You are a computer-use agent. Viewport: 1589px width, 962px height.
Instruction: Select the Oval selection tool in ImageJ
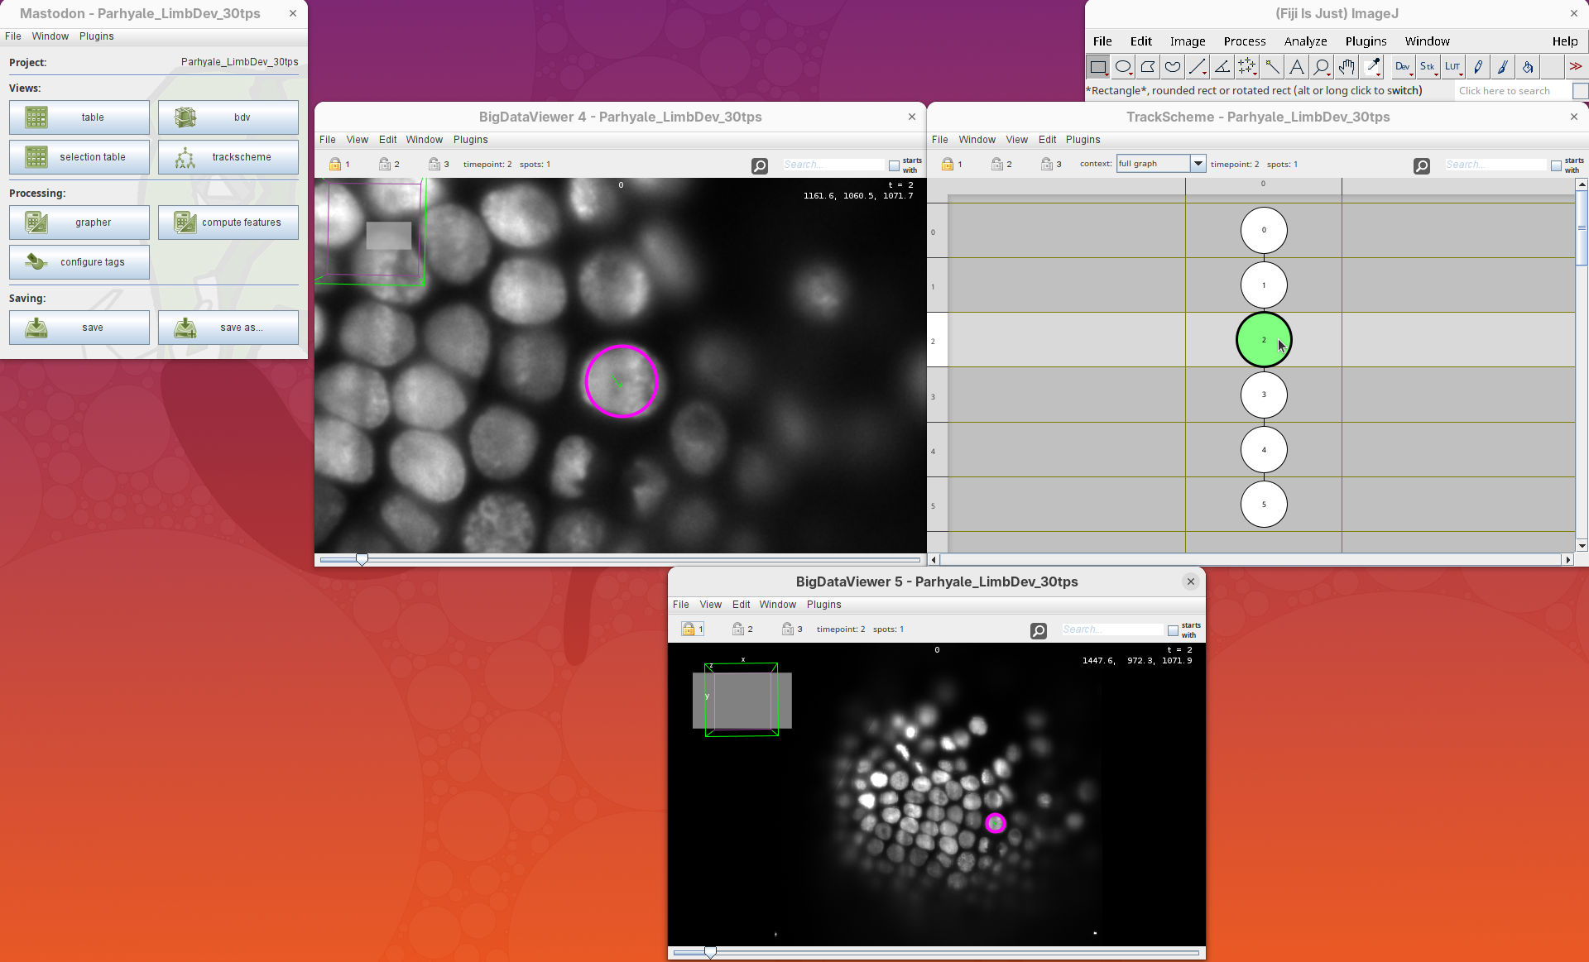click(1123, 67)
